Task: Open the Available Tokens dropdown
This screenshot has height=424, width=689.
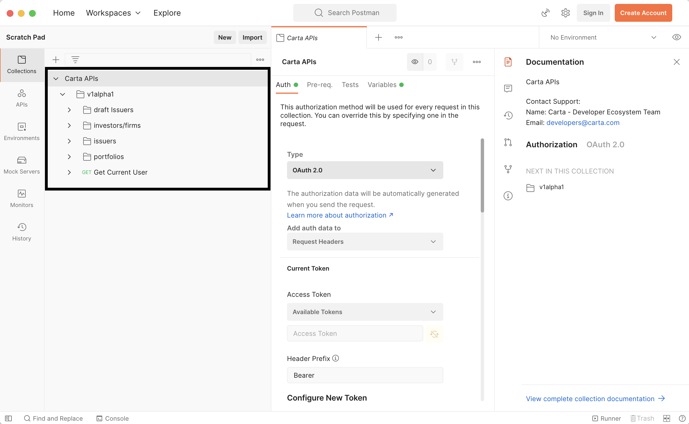Action: pyautogui.click(x=365, y=312)
